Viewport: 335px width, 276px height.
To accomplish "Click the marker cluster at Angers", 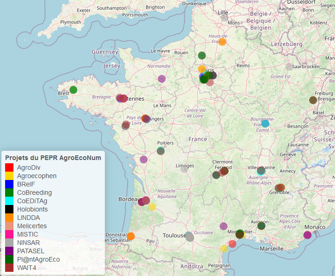I will [146, 119].
